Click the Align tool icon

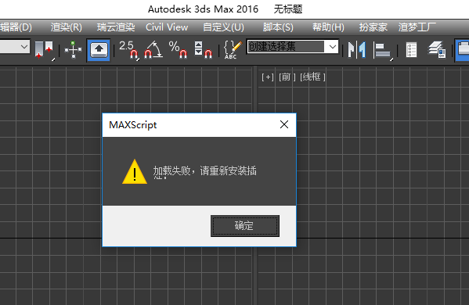(x=383, y=51)
